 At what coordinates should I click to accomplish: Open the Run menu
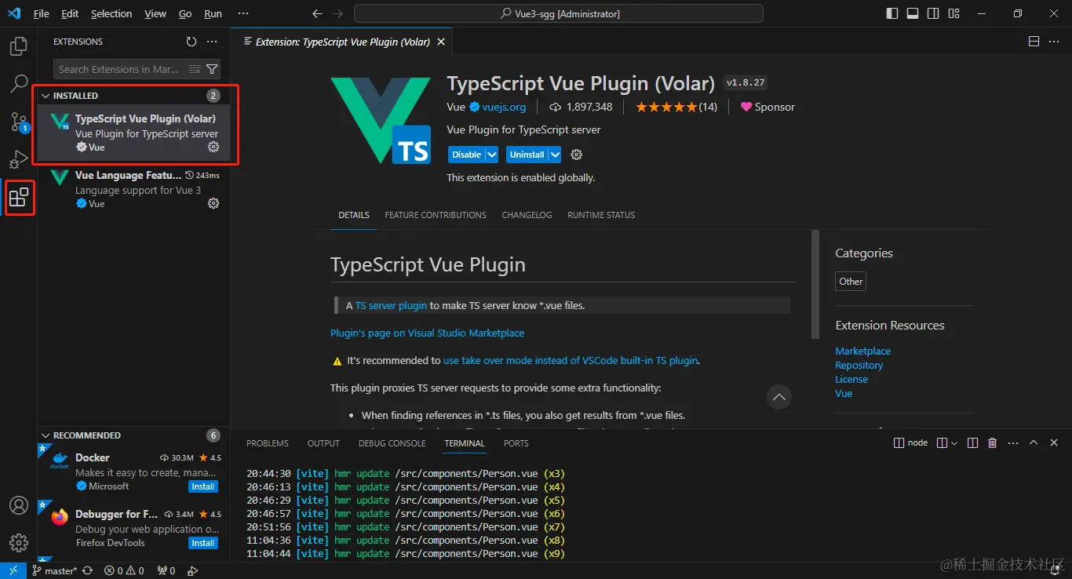tap(213, 13)
